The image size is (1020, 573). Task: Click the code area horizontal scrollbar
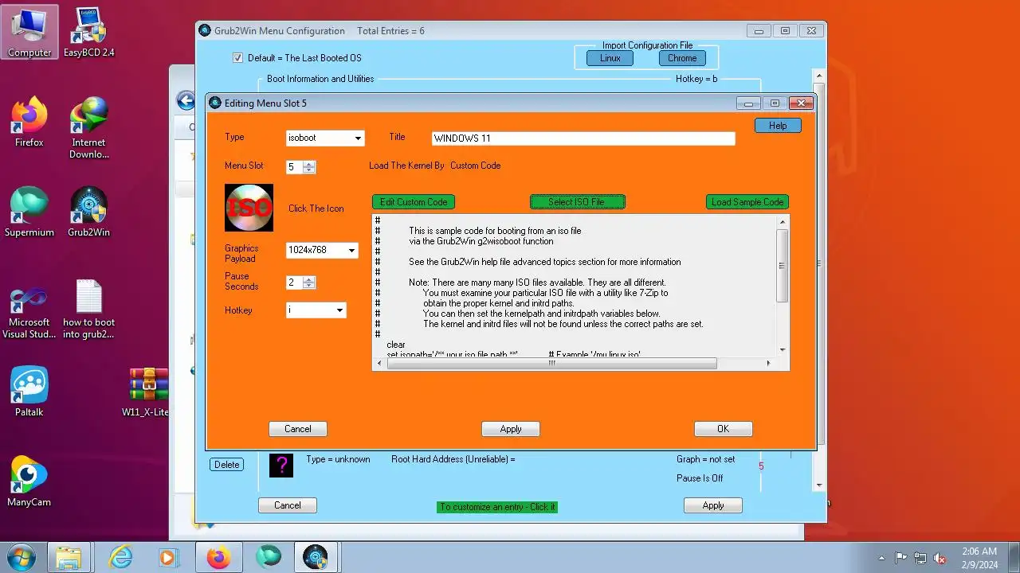(551, 363)
